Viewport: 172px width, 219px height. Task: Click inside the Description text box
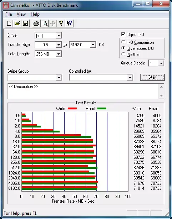click(x=83, y=91)
